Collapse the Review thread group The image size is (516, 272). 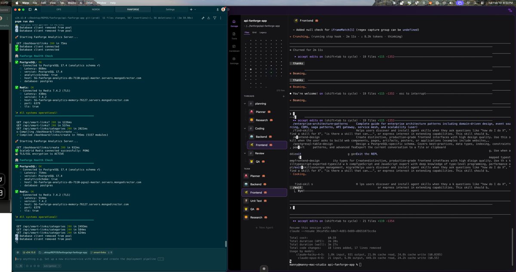[244, 153]
